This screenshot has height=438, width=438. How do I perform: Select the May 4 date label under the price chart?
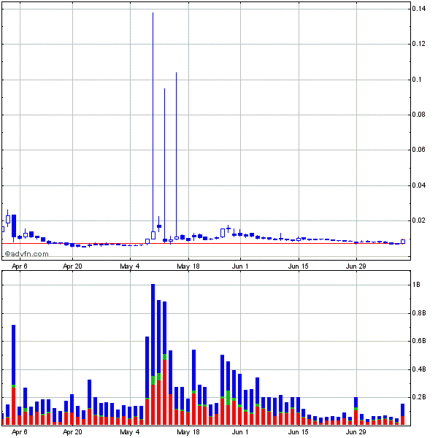[130, 266]
